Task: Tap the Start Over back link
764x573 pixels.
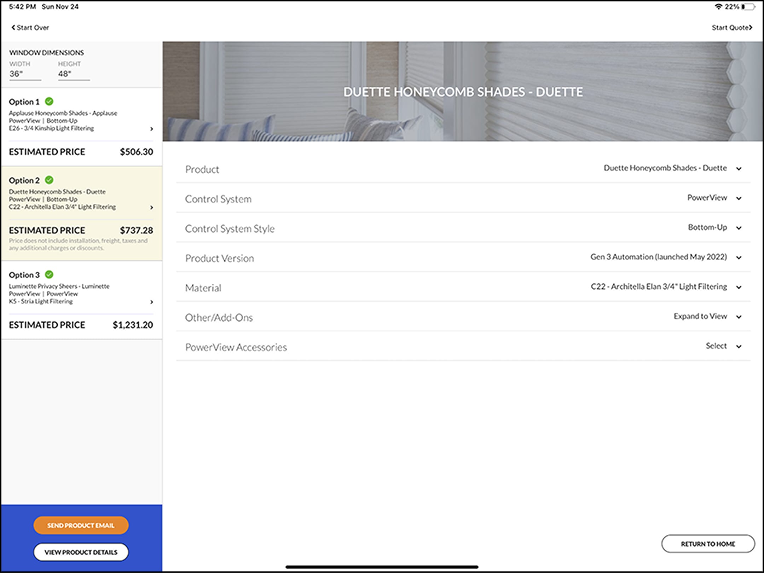Action: pos(30,28)
